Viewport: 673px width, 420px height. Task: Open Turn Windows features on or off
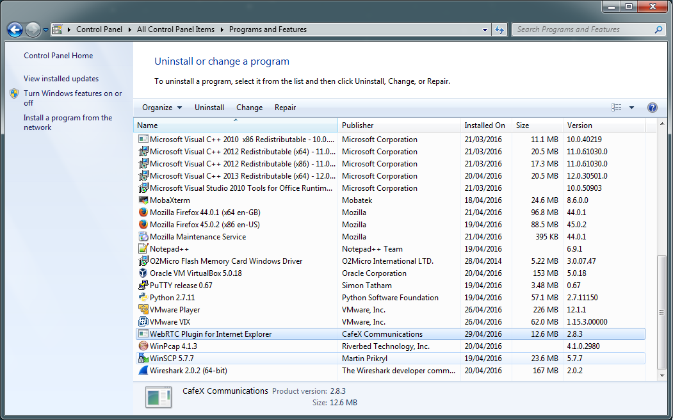[x=73, y=98]
